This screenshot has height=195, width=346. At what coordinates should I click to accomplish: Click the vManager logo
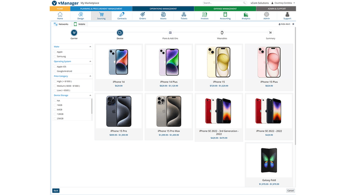pos(65,3)
